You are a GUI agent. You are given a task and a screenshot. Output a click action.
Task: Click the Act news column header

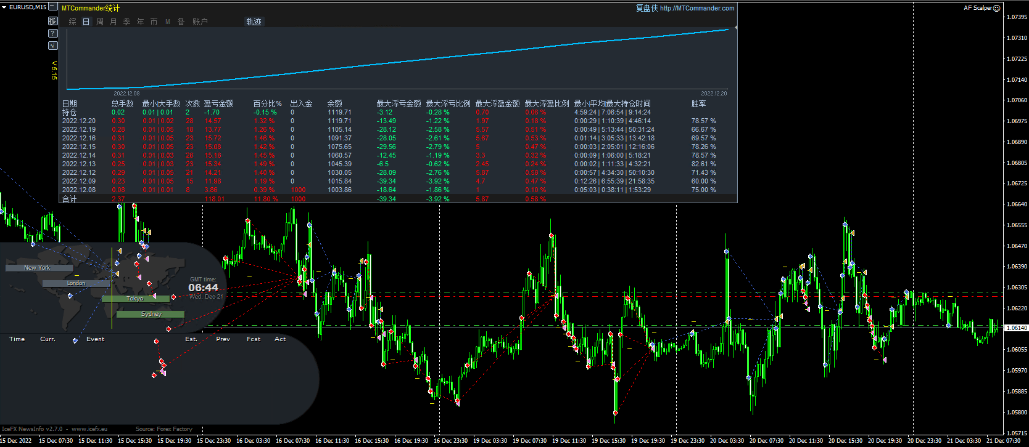point(280,339)
